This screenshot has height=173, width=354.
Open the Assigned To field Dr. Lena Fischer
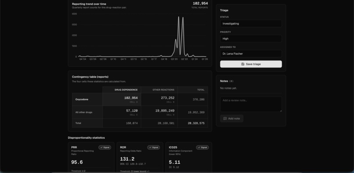tap(251, 53)
